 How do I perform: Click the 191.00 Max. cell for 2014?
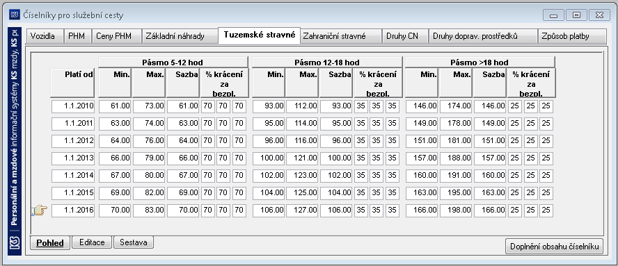[456, 176]
